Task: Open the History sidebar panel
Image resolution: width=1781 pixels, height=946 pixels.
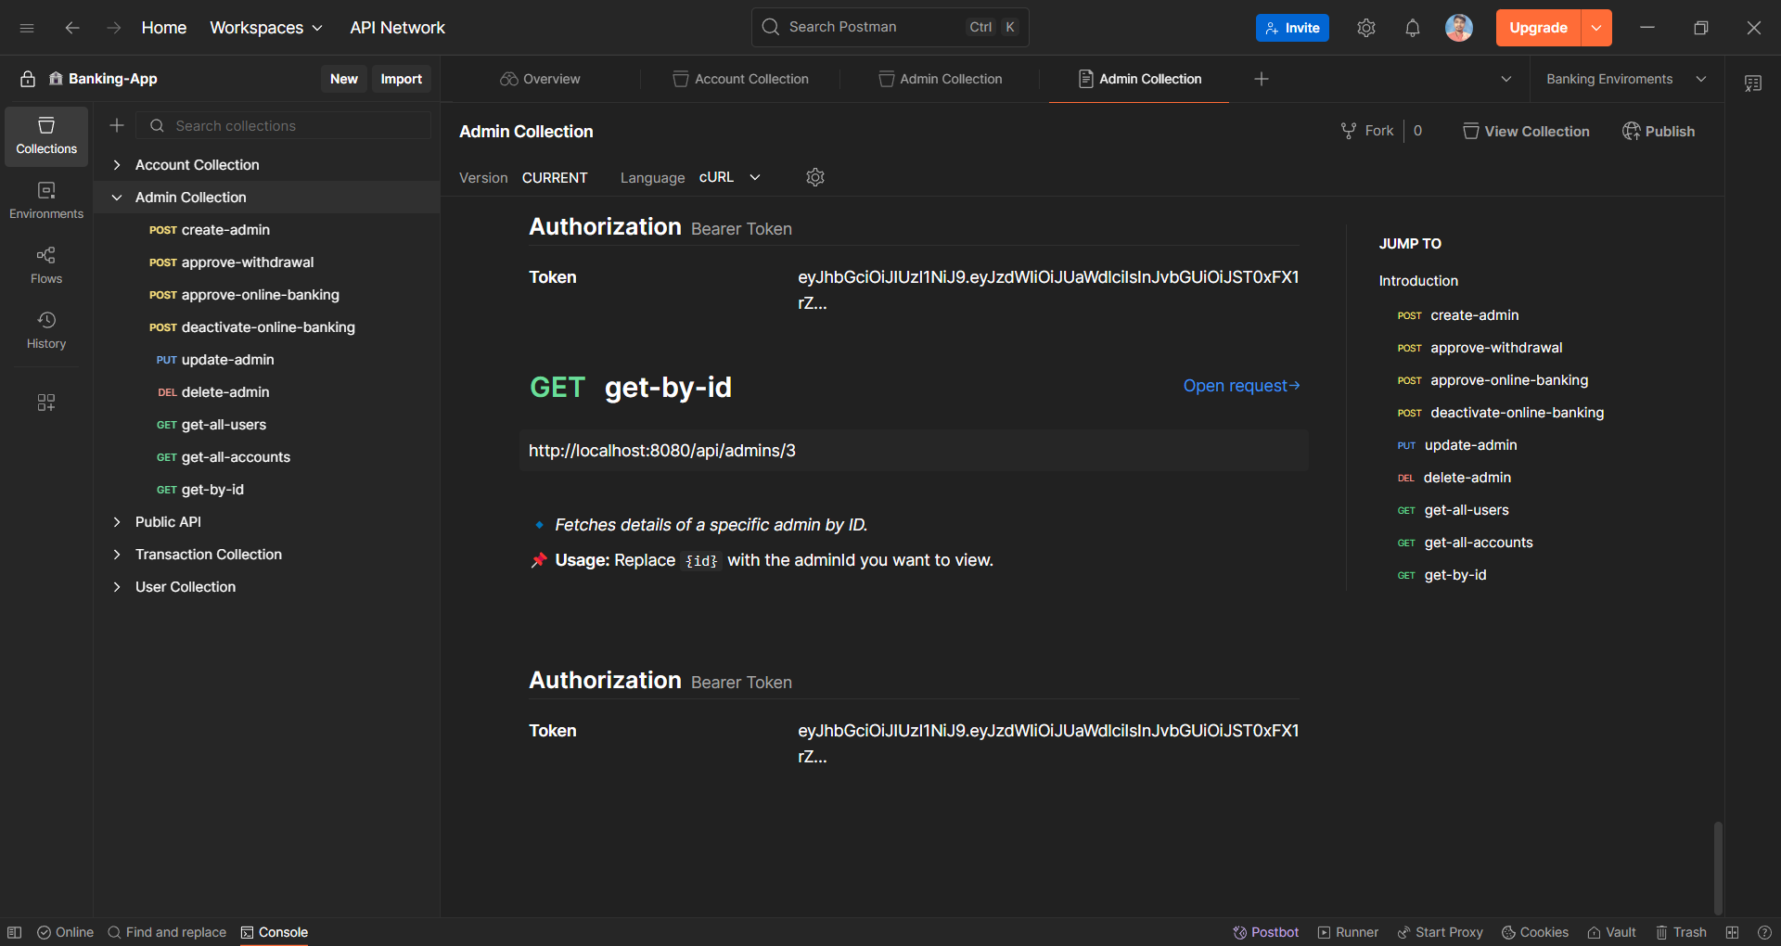Action: pos(46,329)
